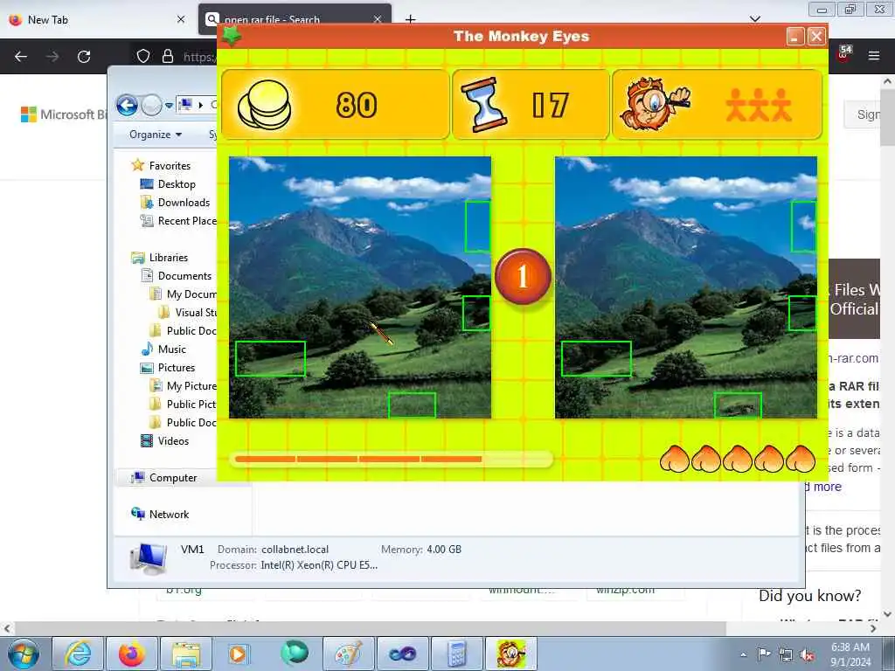Click the red level 1 badge
The image size is (895, 671).
coord(523,276)
